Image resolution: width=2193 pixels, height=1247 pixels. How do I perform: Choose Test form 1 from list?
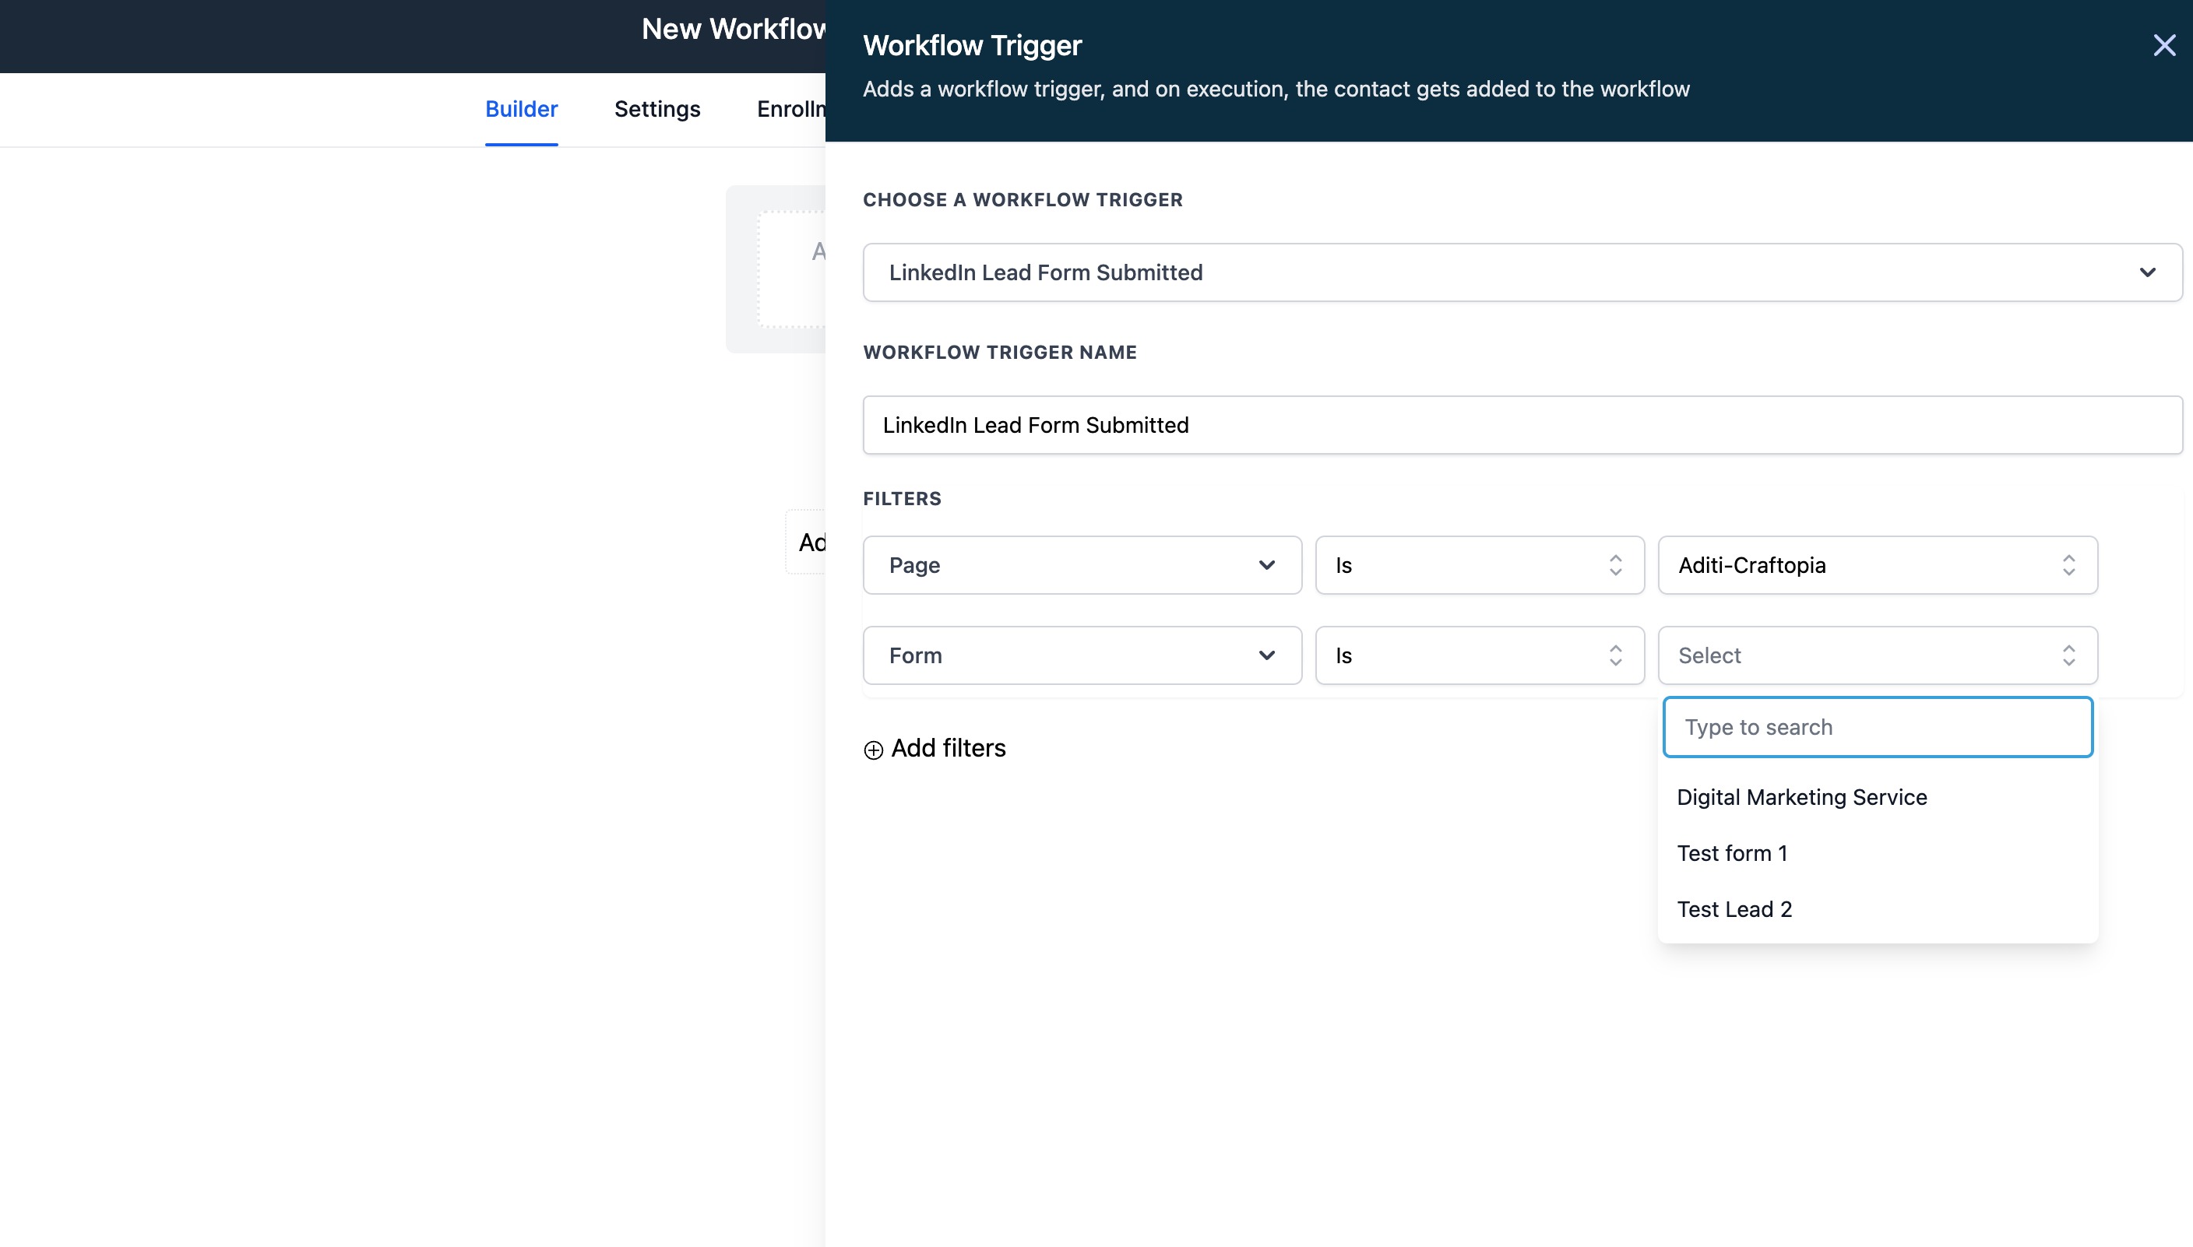click(x=1731, y=854)
